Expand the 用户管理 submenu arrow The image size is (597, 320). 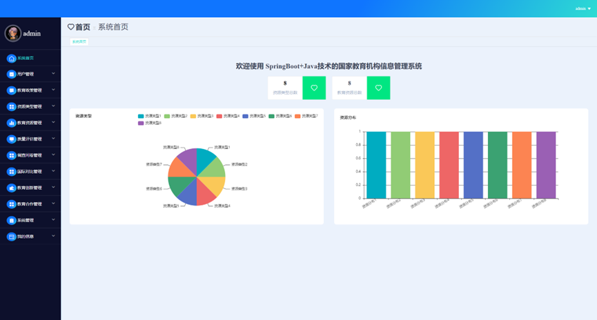(x=53, y=73)
